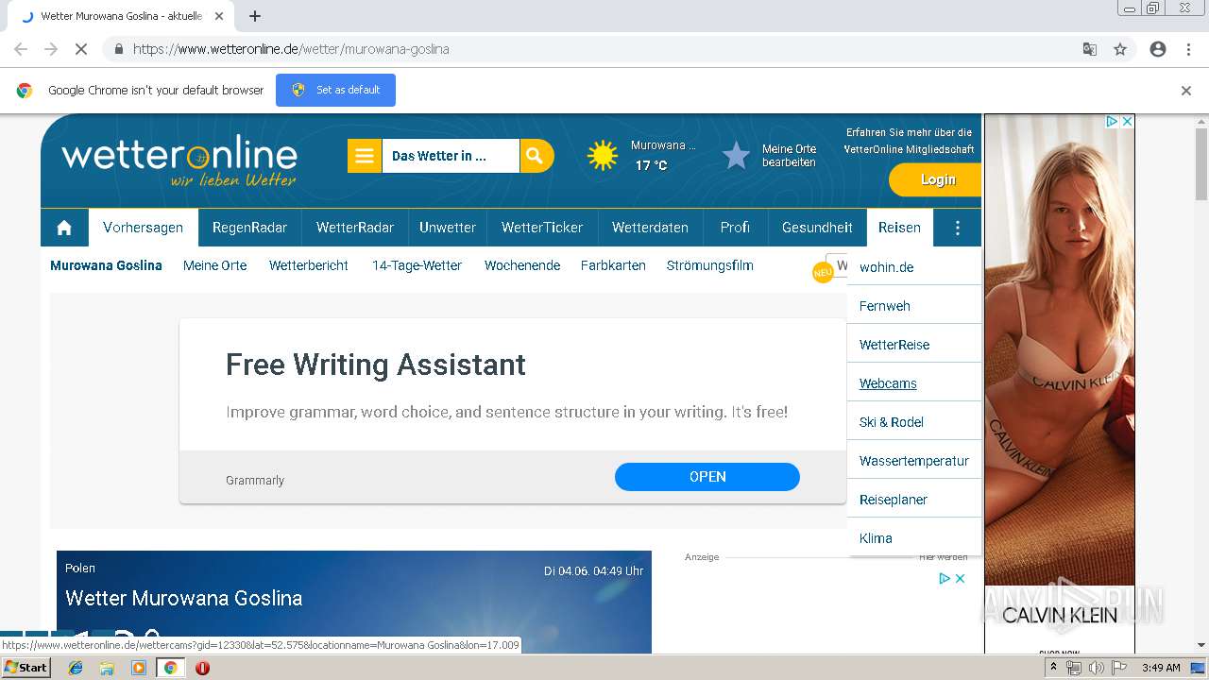Open the Farbkarten link

[x=613, y=265]
